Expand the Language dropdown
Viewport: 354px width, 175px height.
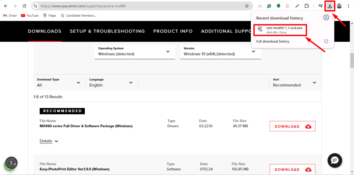(x=111, y=82)
